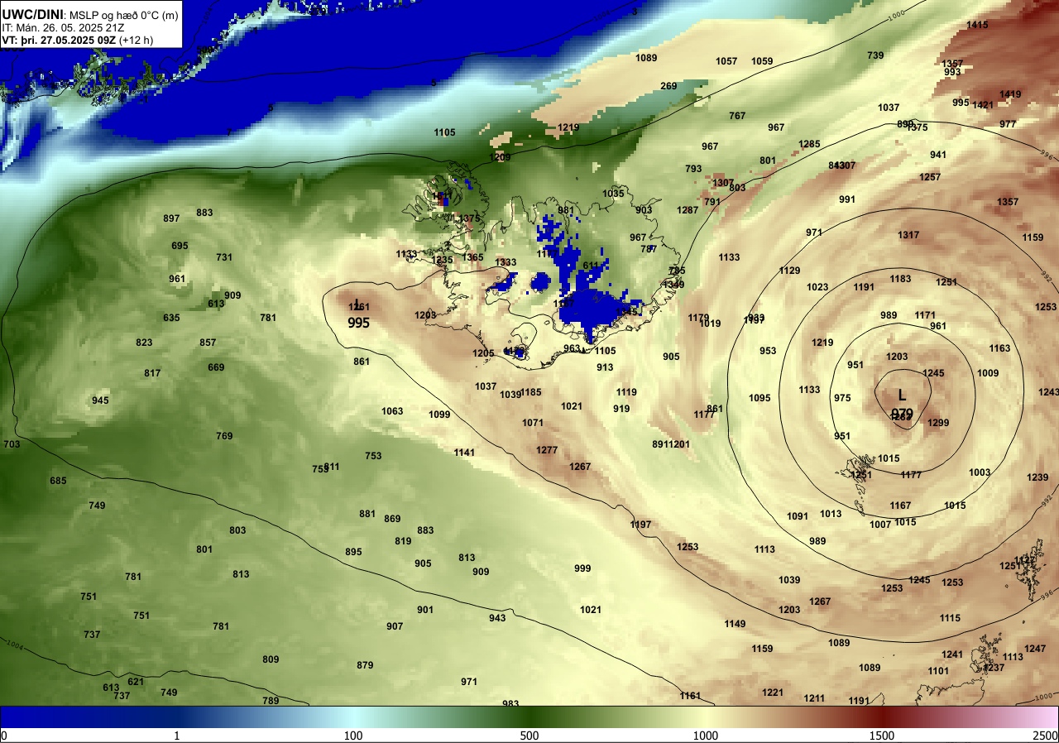Click the 1035 height value over Iceland
Image resolution: width=1059 pixels, height=743 pixels.
pos(613,194)
